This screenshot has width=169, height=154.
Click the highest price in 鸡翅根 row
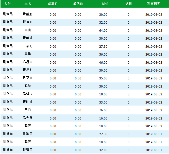(53, 94)
